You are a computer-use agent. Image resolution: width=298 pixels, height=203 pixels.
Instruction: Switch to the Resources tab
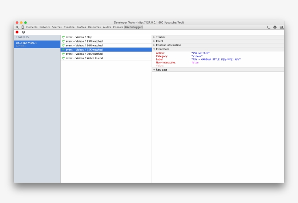(x=94, y=27)
